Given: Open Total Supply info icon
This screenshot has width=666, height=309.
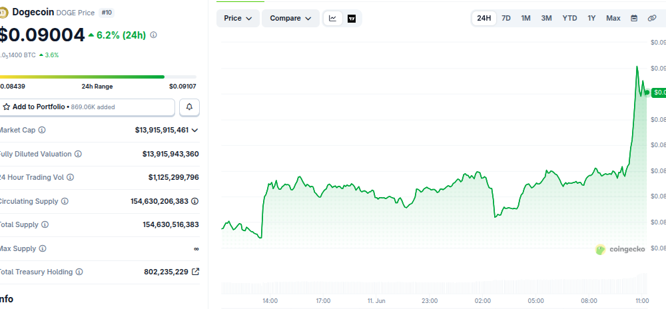Looking at the screenshot, I should click(x=45, y=224).
